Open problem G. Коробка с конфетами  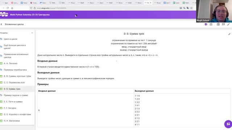17,114
